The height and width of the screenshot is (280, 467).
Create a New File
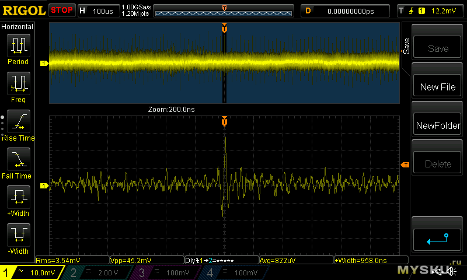tap(437, 86)
